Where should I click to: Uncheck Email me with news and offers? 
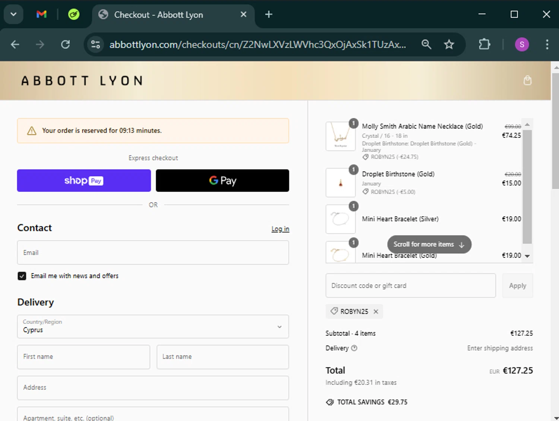[22, 276]
